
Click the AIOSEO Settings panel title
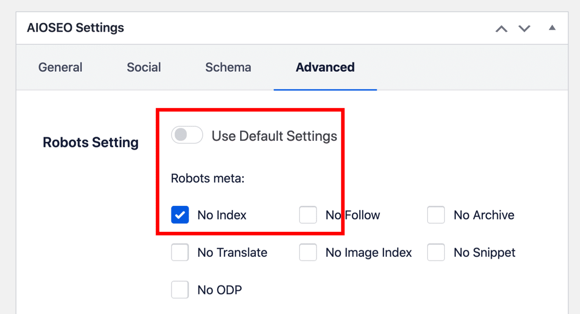click(76, 28)
